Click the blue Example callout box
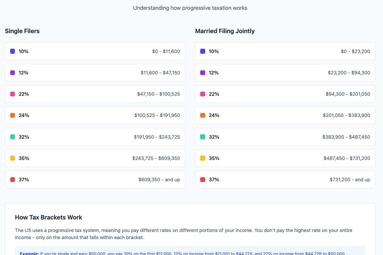The width and height of the screenshot is (383, 255). point(190,251)
